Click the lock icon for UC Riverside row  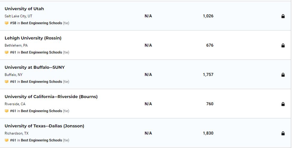click(283, 104)
